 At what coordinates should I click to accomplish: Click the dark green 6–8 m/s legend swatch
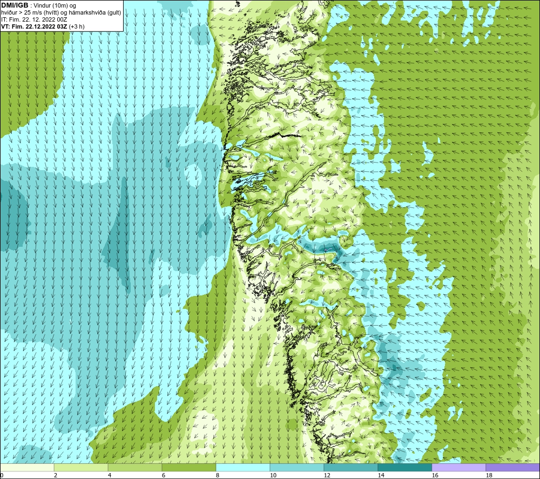click(189, 467)
